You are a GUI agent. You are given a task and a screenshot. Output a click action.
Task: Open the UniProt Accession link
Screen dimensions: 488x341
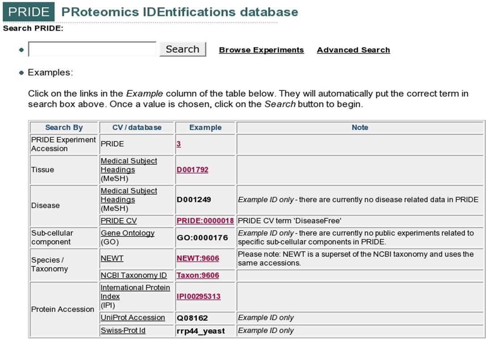coord(133,318)
